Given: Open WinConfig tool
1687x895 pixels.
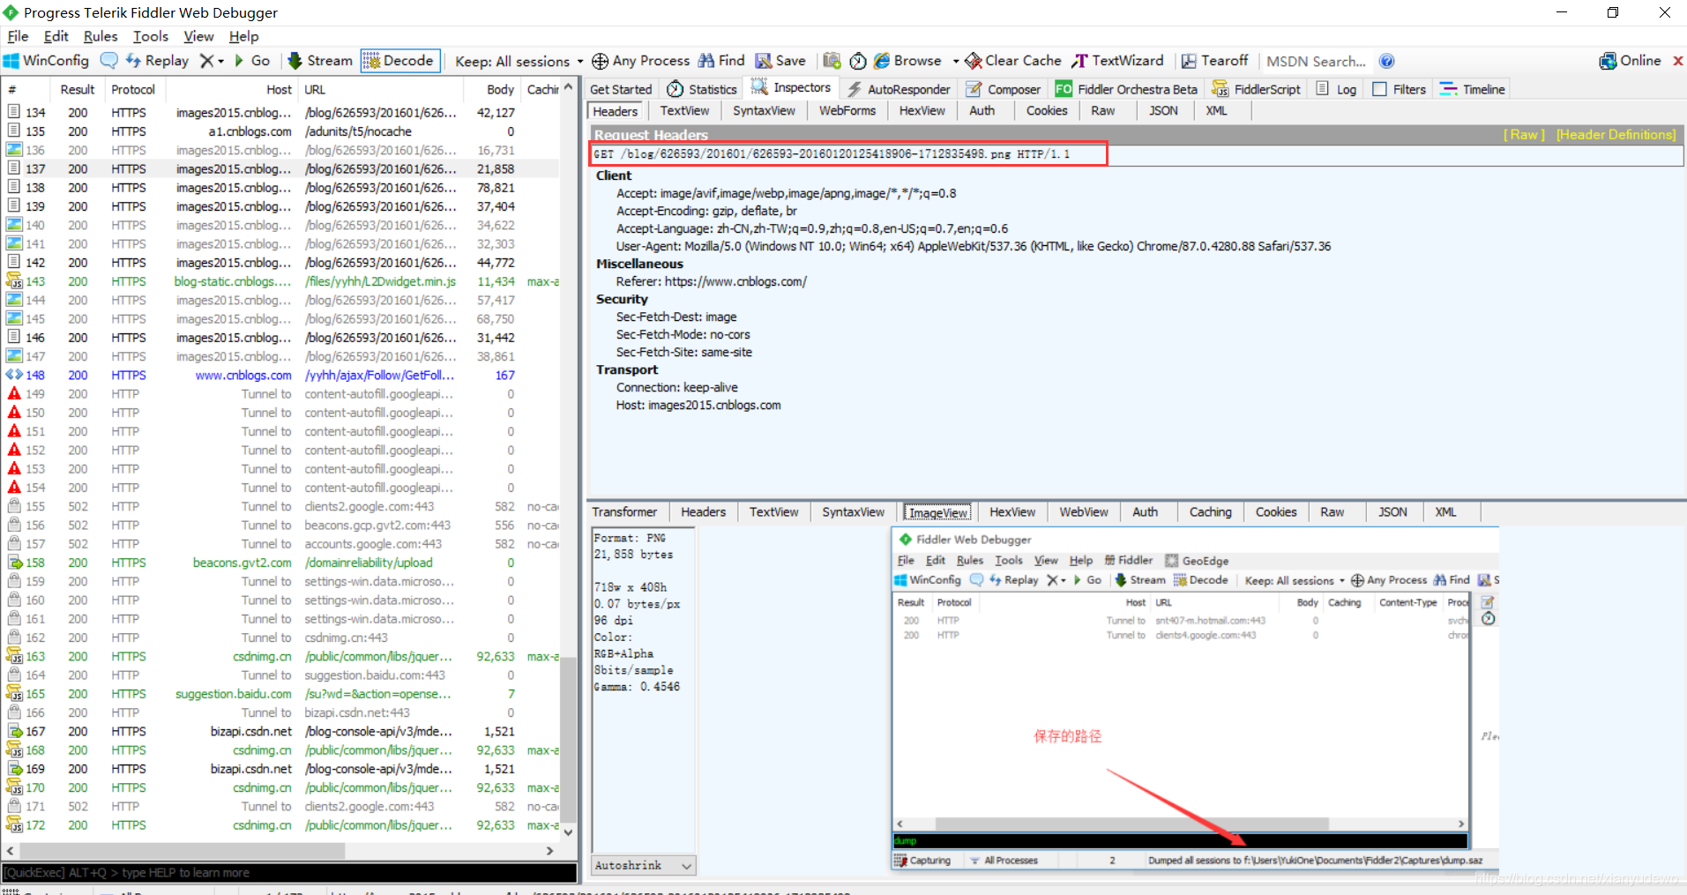Looking at the screenshot, I should pyautogui.click(x=47, y=61).
